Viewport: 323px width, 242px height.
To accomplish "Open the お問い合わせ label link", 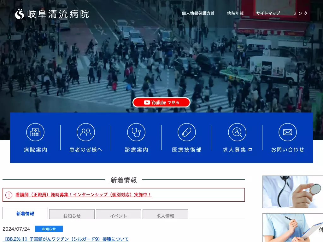I will (x=288, y=150).
